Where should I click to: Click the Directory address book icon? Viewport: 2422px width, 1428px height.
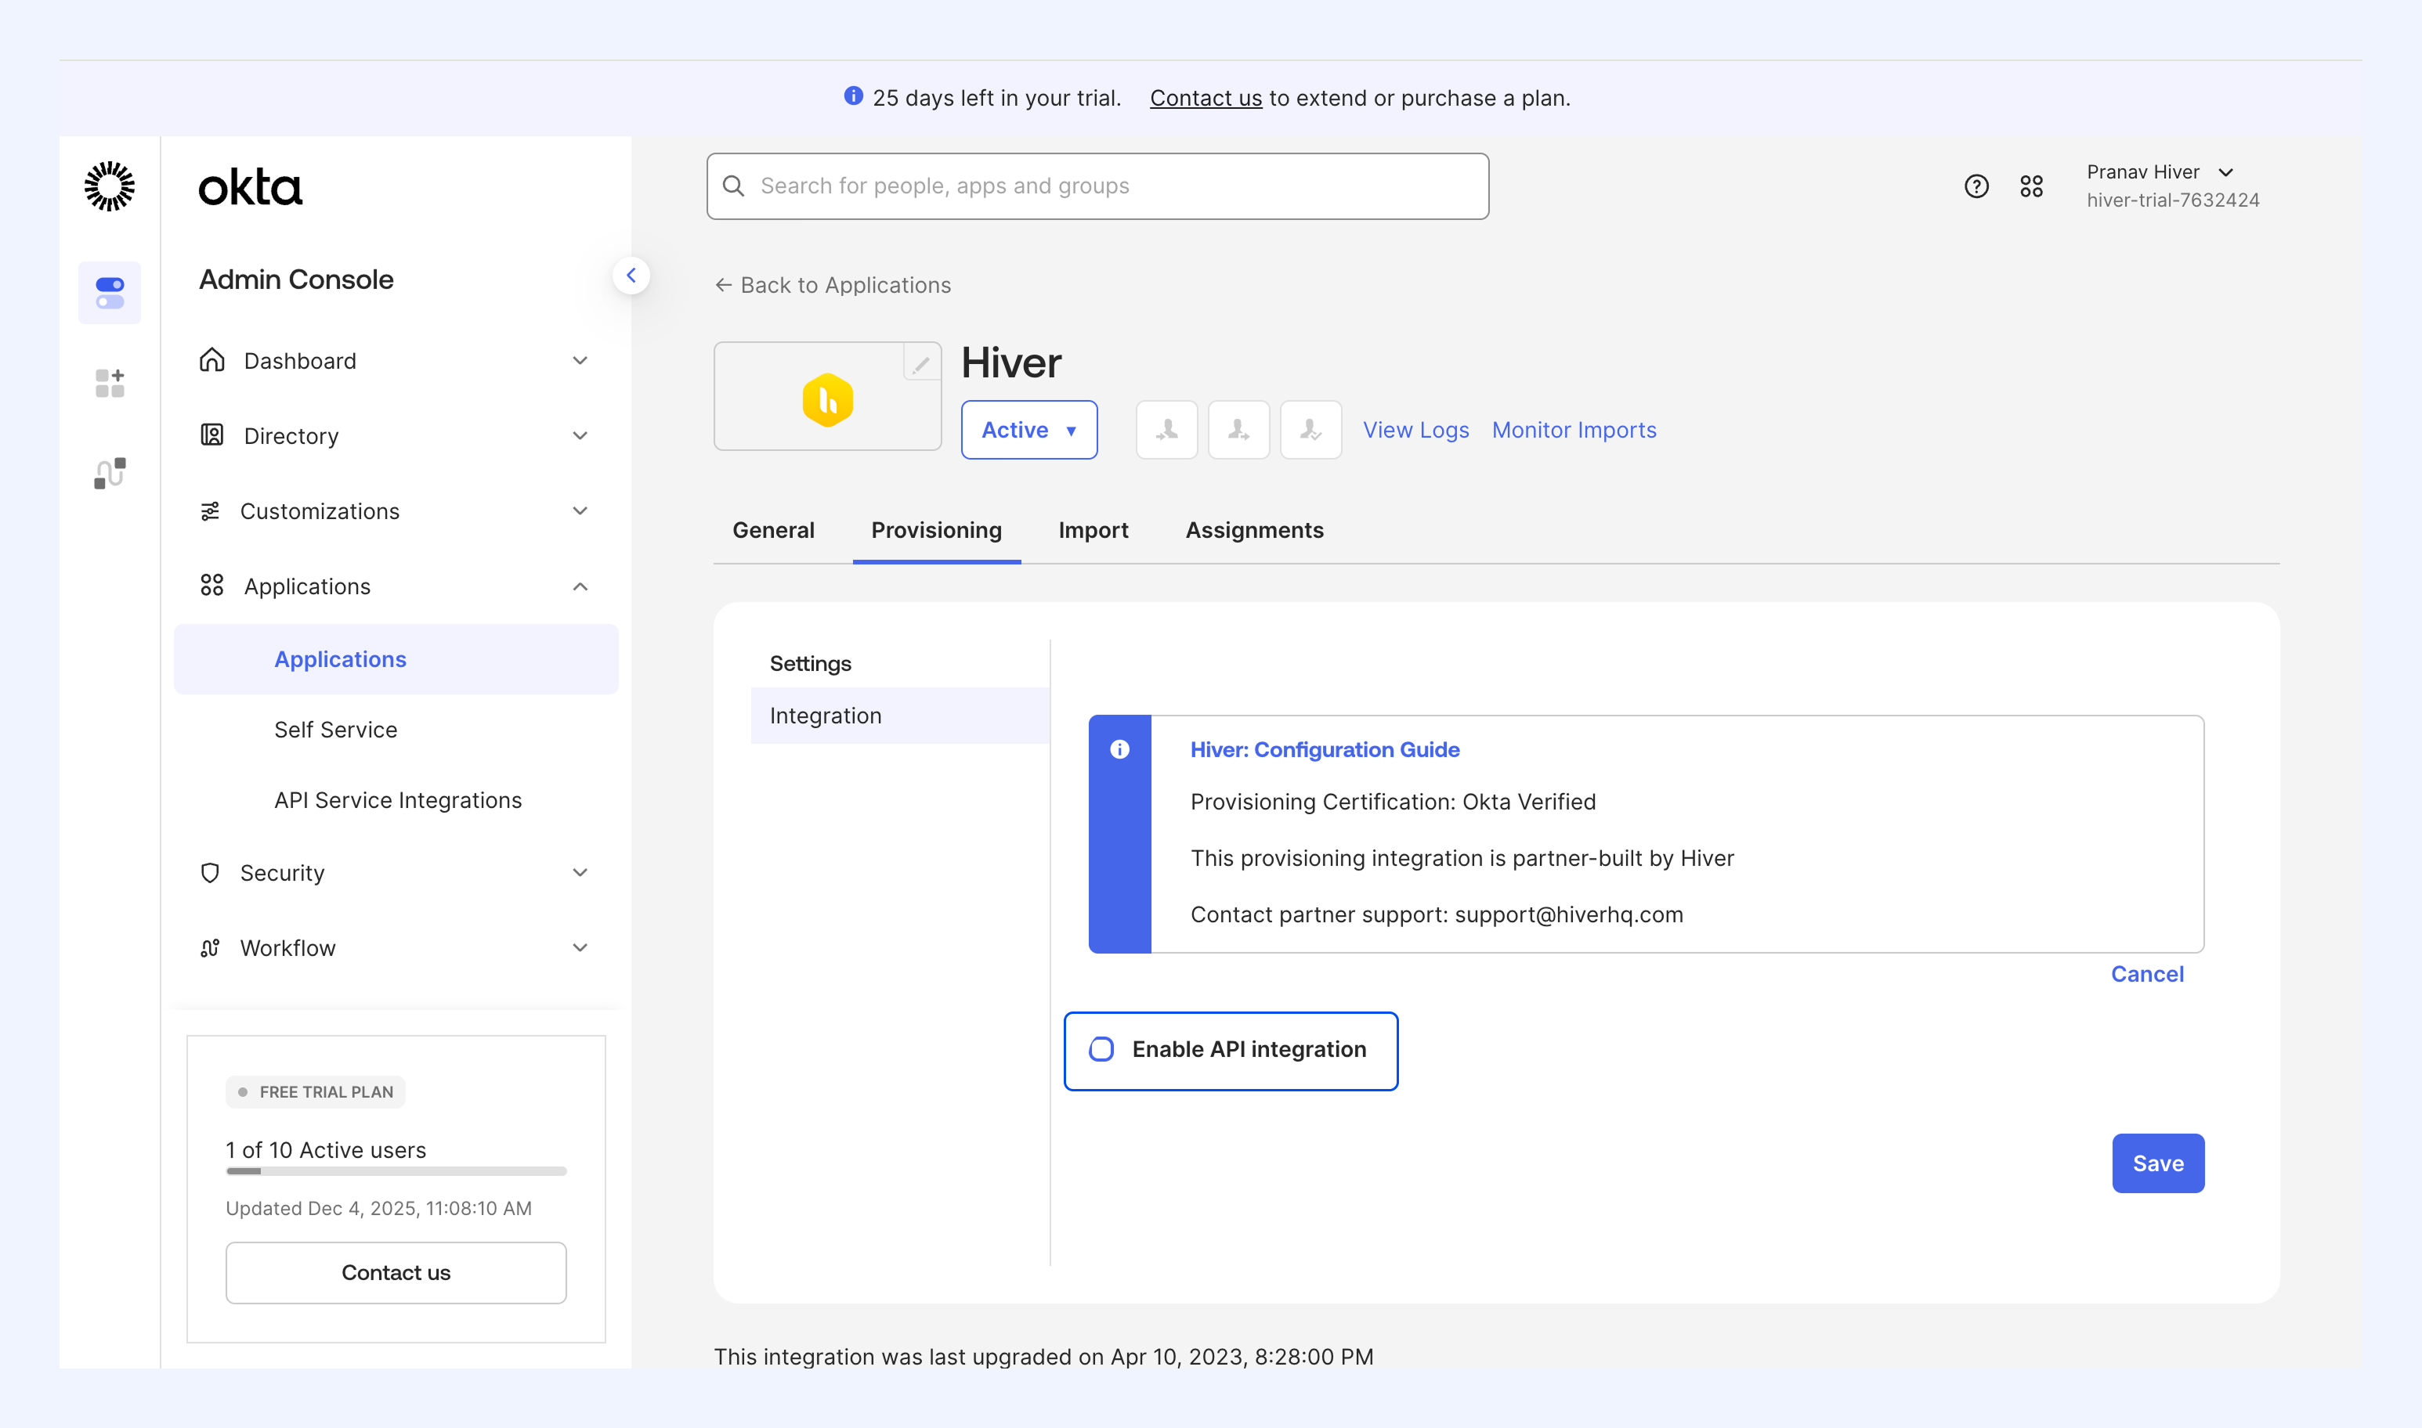211,435
